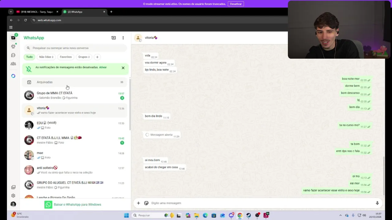Open the Windows Start menu
The height and width of the screenshot is (220, 392).
[126, 215]
